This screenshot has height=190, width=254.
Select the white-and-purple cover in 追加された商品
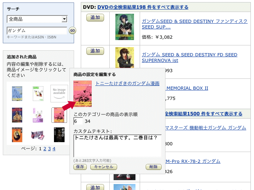tap(38, 115)
